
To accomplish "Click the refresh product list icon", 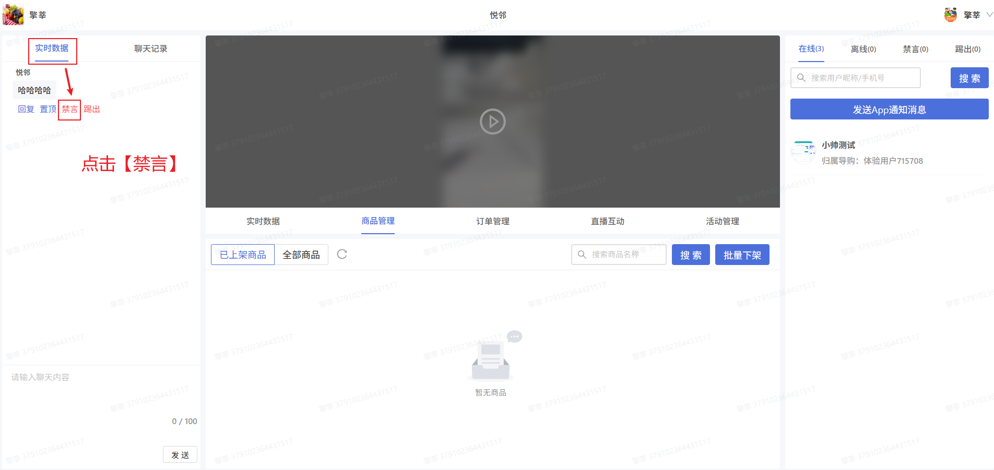I will pyautogui.click(x=342, y=255).
